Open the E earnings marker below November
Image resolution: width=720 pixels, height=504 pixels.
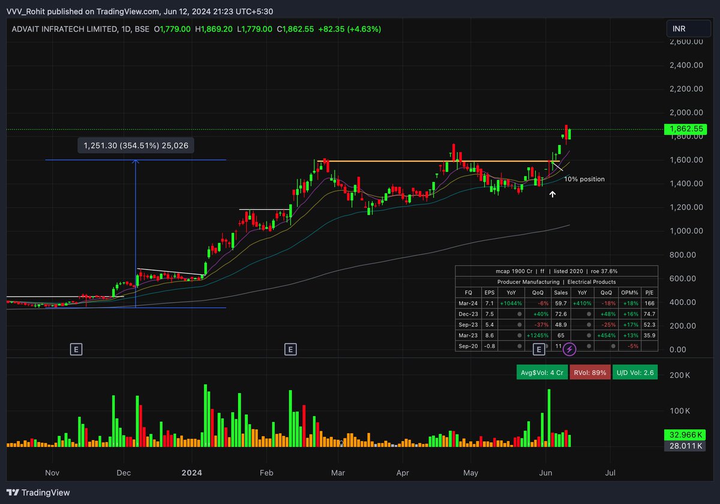[76, 349]
